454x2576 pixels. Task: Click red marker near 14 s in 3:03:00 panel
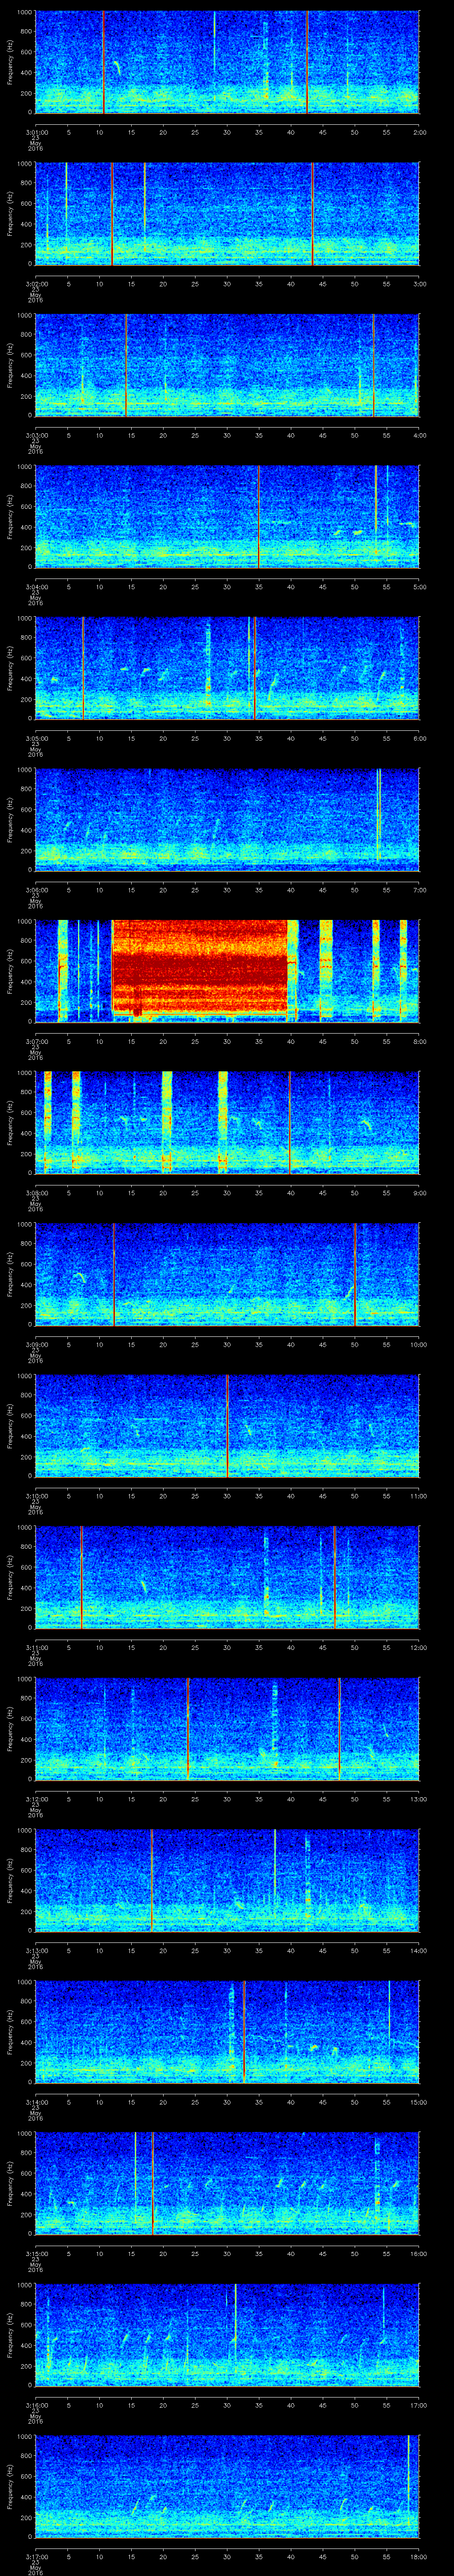tap(126, 365)
